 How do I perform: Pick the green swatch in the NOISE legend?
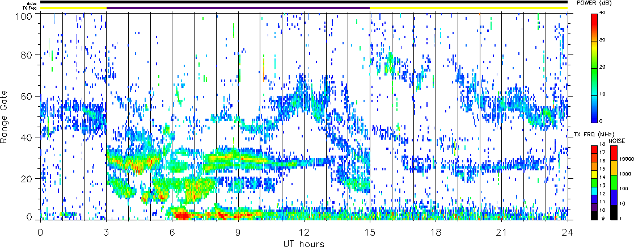click(614, 182)
